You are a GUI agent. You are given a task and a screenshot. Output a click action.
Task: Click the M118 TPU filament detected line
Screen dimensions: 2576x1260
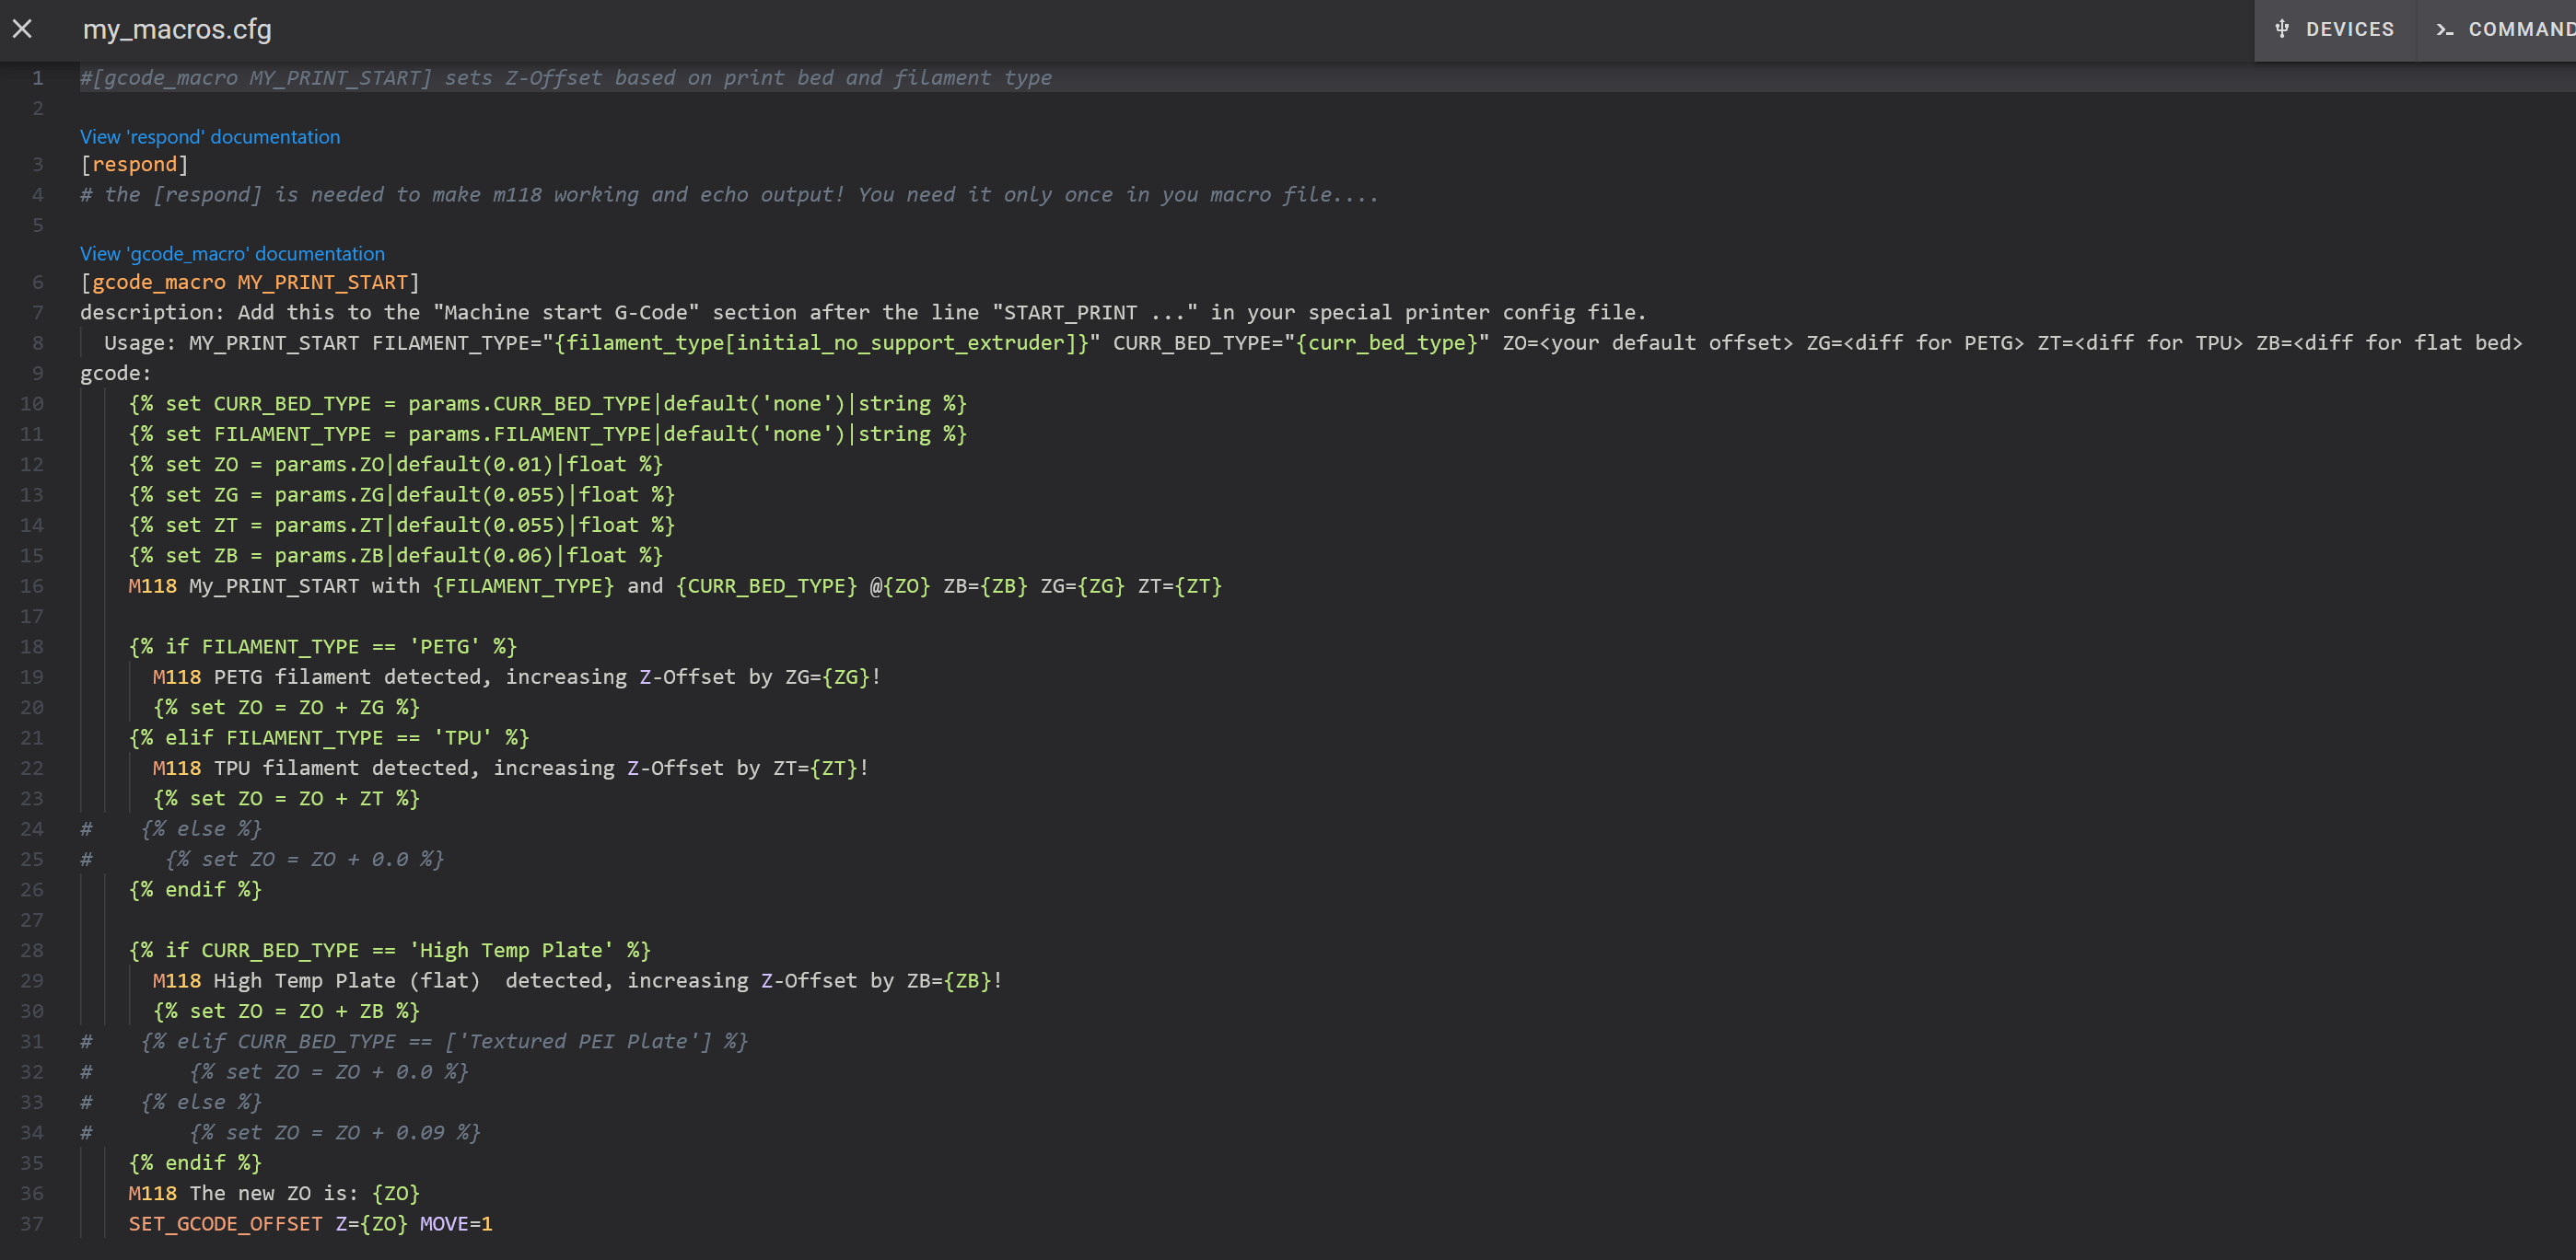511,769
